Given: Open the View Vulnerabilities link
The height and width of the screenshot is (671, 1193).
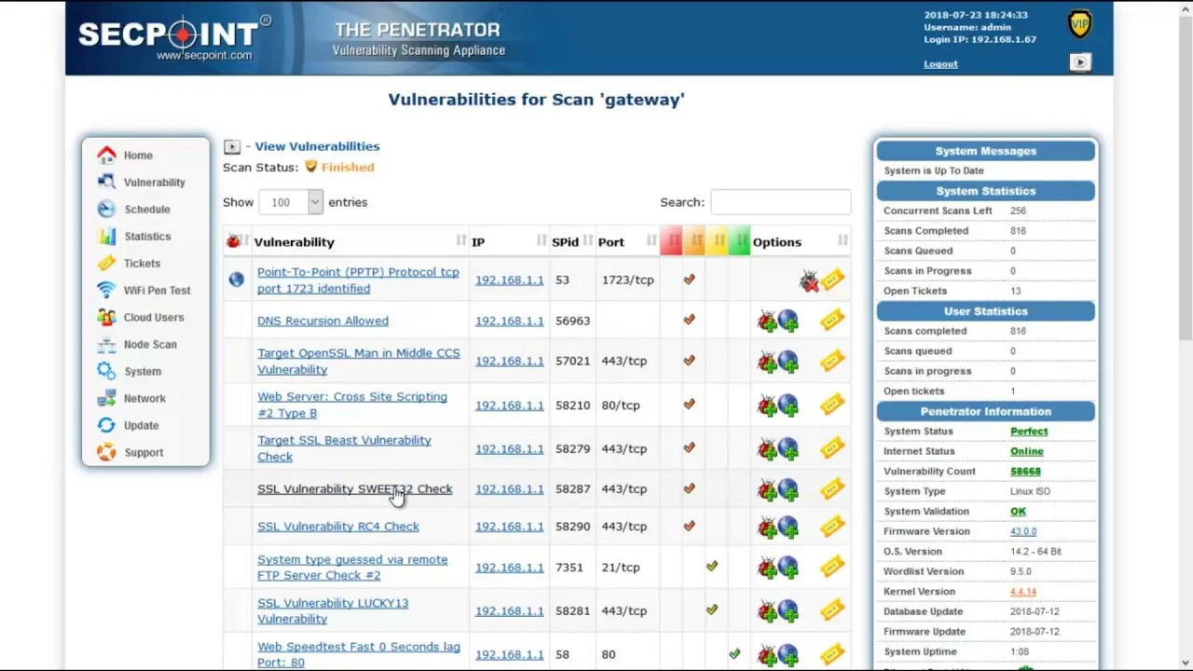Looking at the screenshot, I should [317, 146].
